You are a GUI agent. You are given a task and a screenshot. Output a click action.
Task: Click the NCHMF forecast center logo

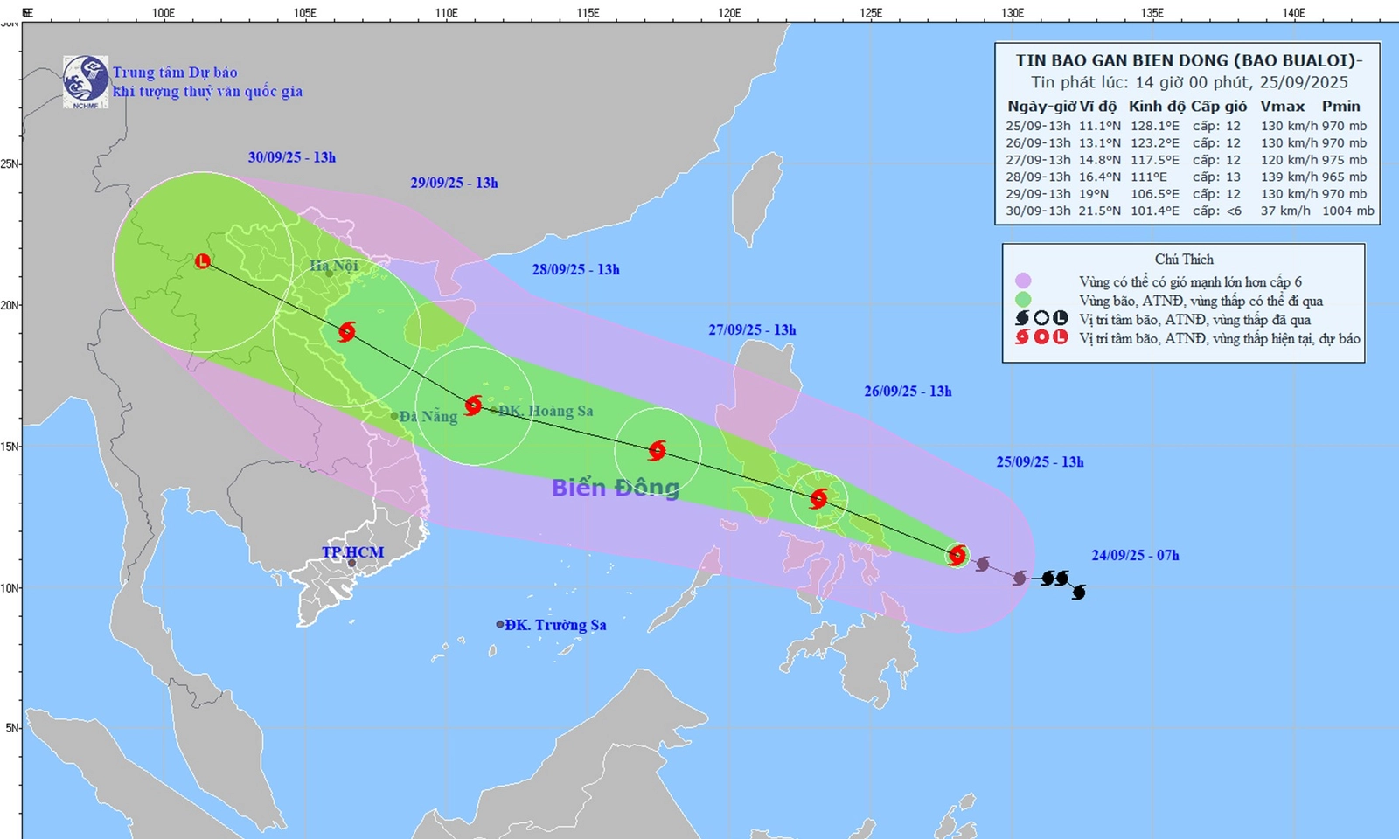(86, 82)
